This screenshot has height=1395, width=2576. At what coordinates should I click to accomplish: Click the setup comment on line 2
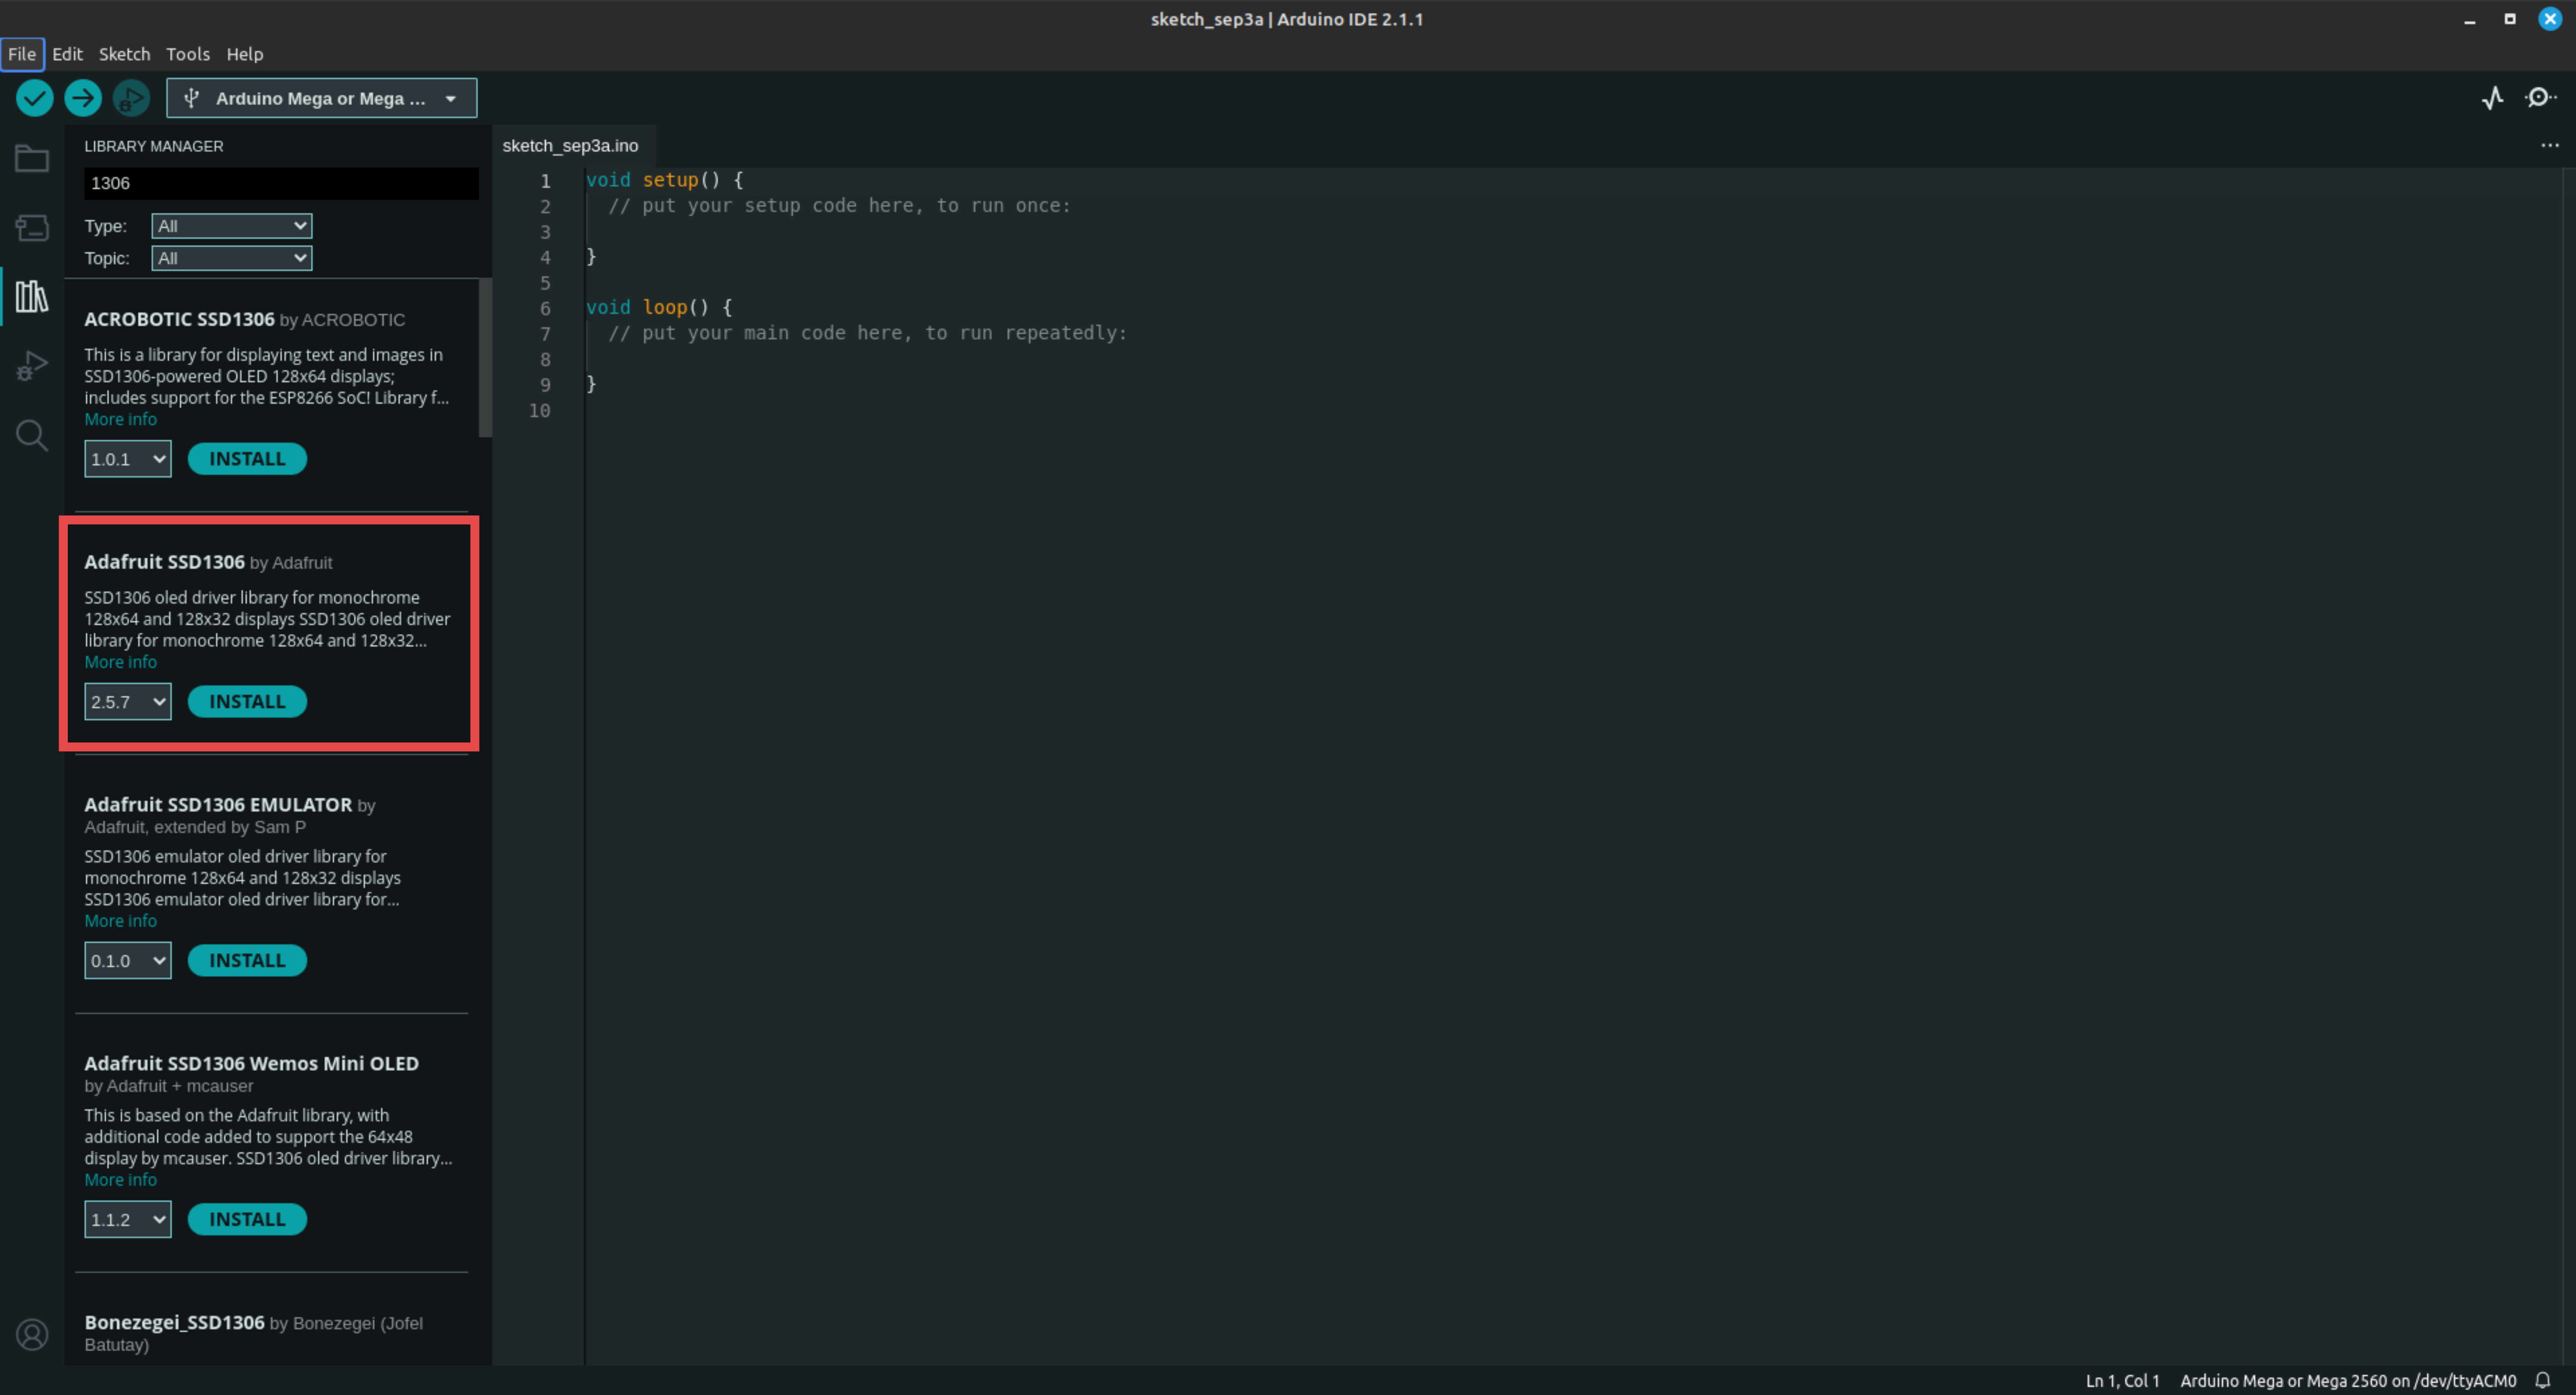click(840, 206)
